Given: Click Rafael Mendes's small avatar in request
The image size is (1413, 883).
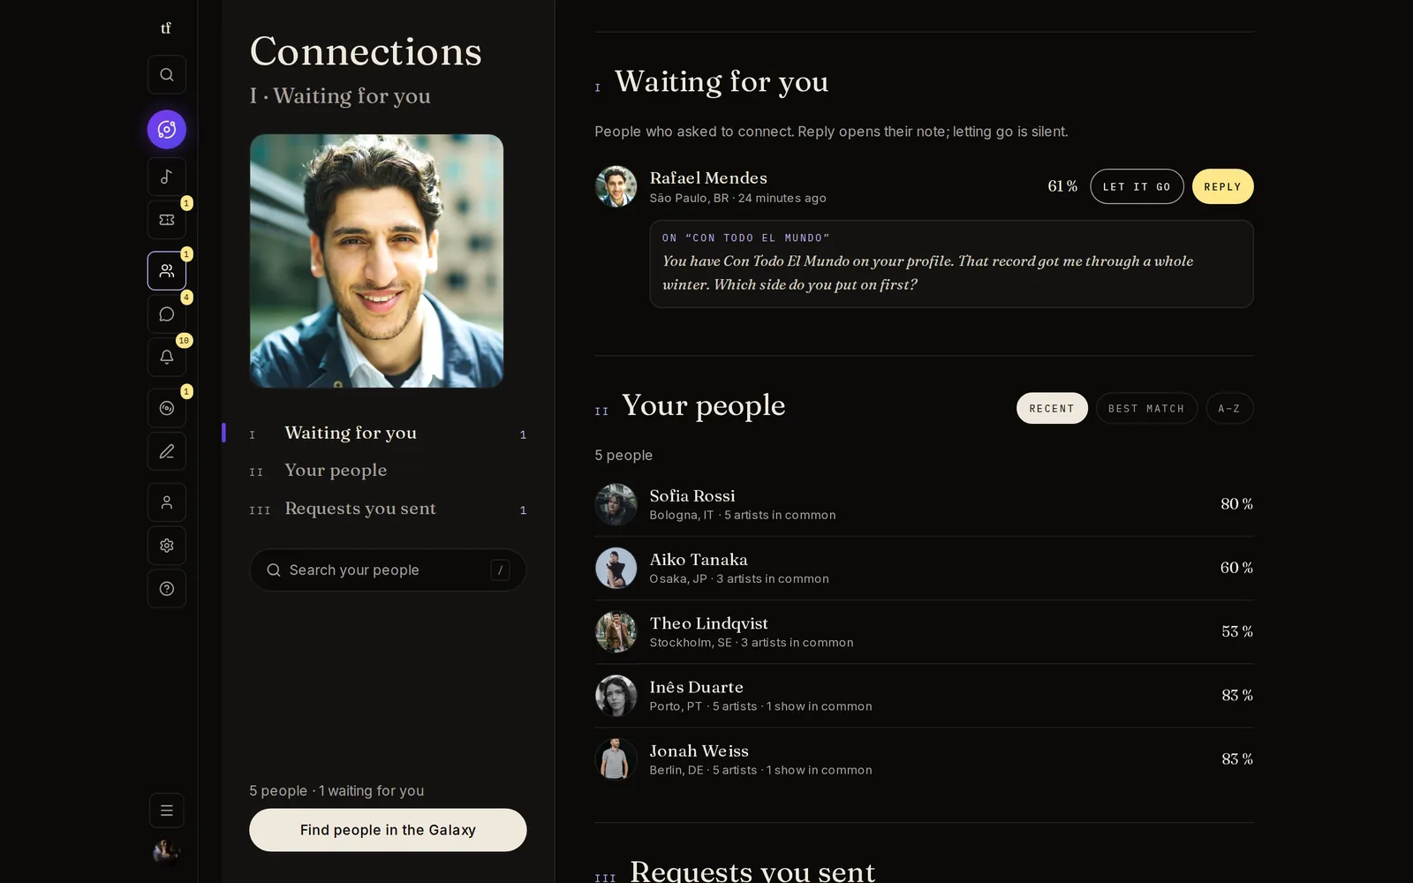Looking at the screenshot, I should click(616, 187).
